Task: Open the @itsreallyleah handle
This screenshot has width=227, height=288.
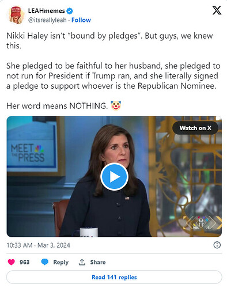Action: click(x=47, y=20)
